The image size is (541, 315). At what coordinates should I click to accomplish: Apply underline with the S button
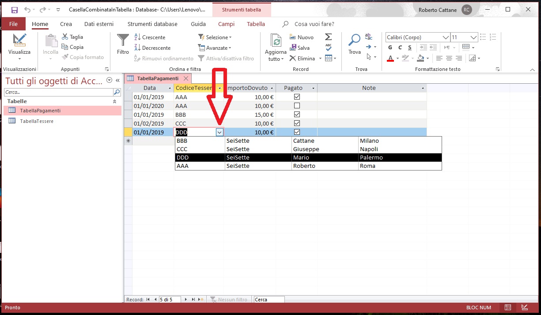[x=410, y=48]
